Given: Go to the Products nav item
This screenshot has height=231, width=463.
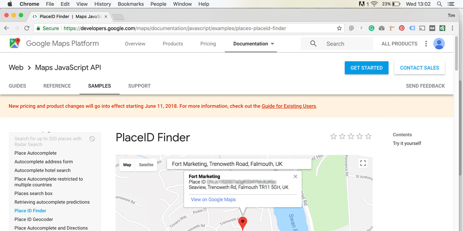Looking at the screenshot, I should pos(173,44).
